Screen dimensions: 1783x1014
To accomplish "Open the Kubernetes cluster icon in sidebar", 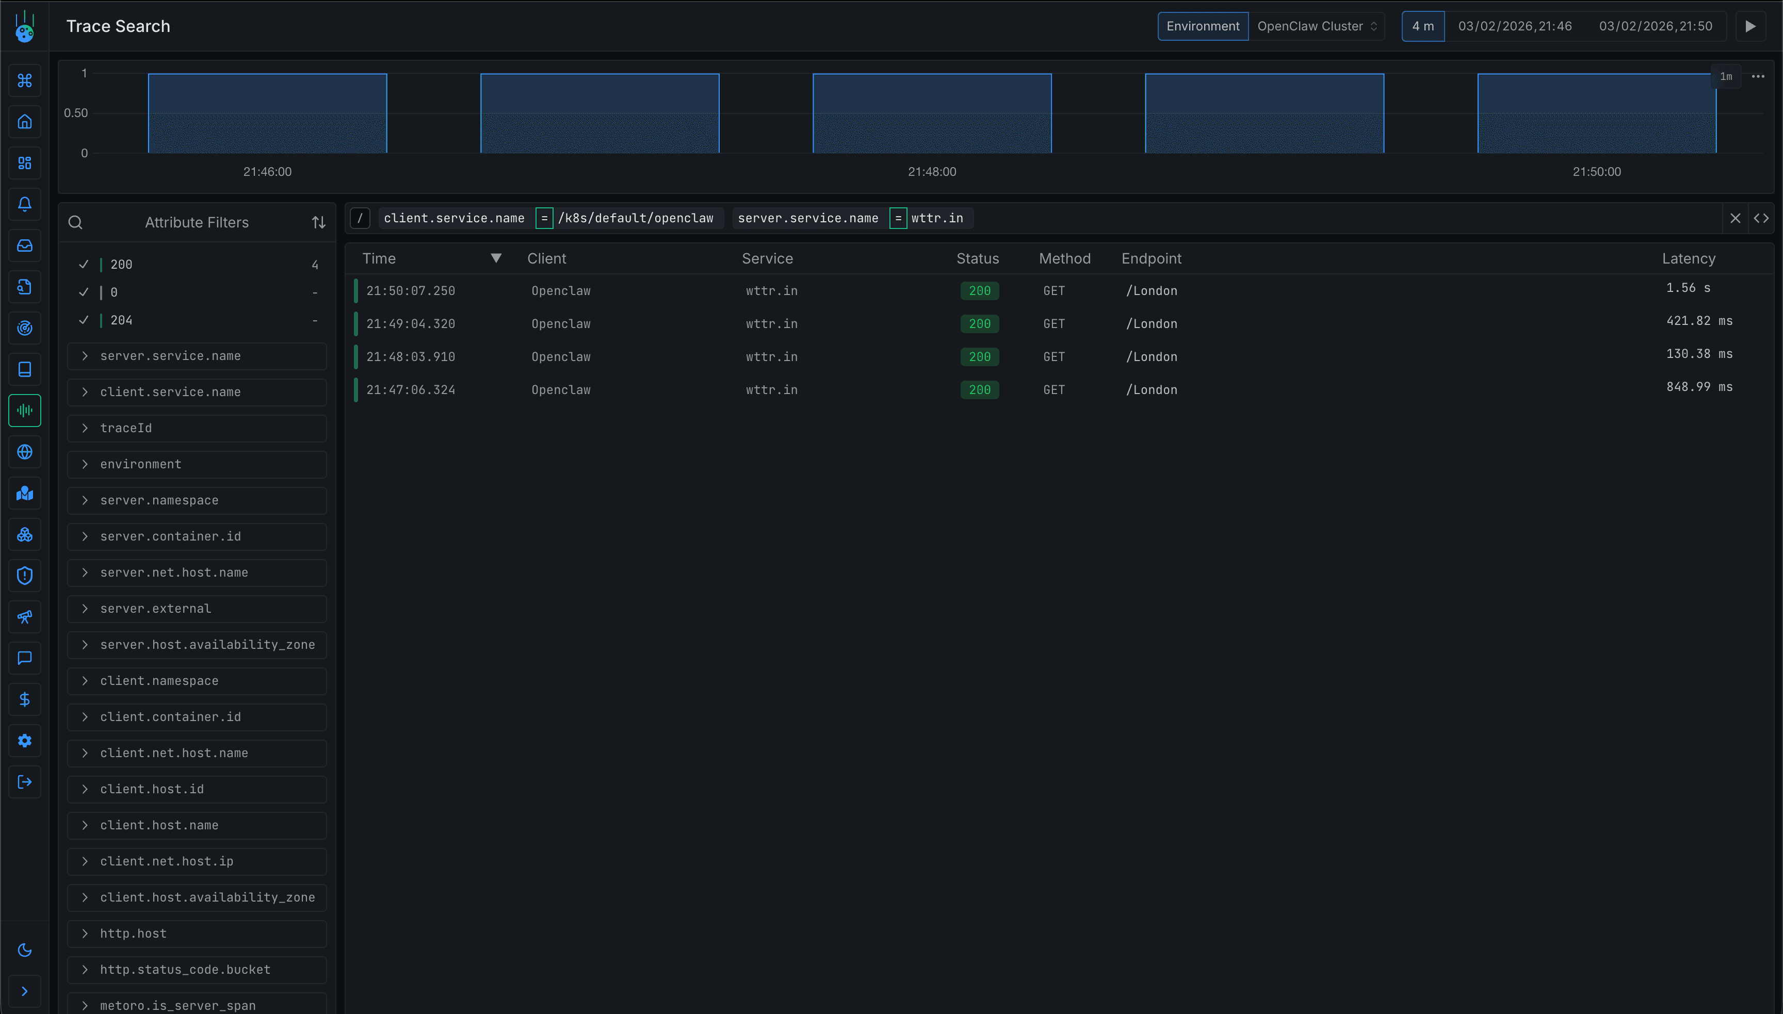I will (24, 534).
